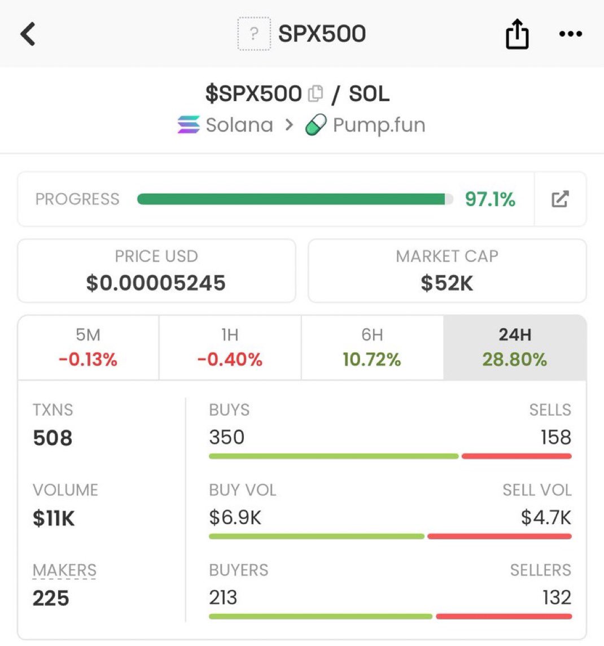Viewport: 604px width, 646px height.
Task: Click the PROGRESS label
Action: pos(77,199)
